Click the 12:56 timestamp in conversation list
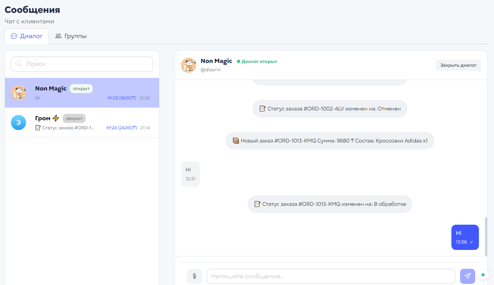 coord(144,98)
